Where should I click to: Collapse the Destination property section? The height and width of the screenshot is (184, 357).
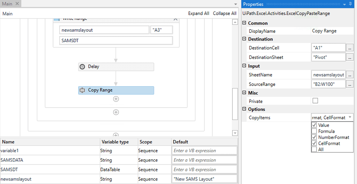coord(244,39)
